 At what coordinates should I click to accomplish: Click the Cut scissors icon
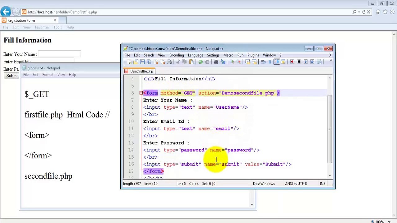[178, 62]
